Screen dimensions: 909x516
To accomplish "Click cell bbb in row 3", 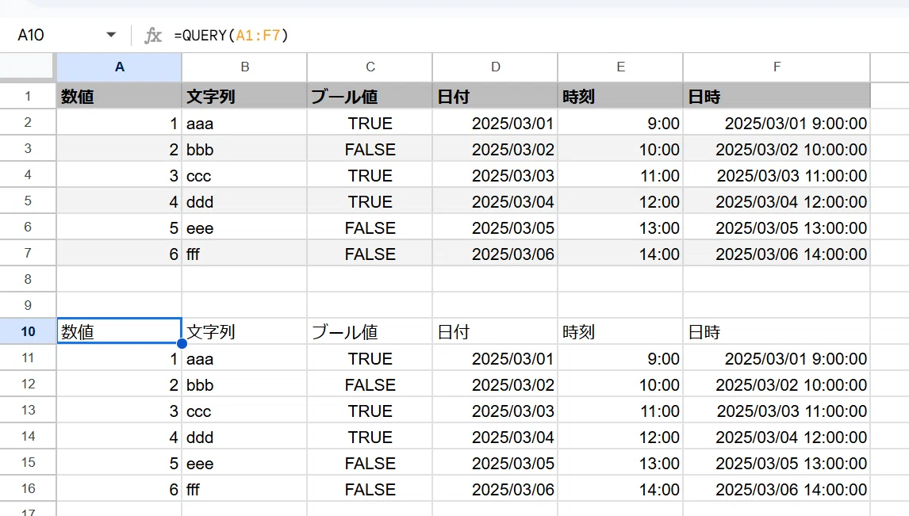I will pyautogui.click(x=244, y=149).
